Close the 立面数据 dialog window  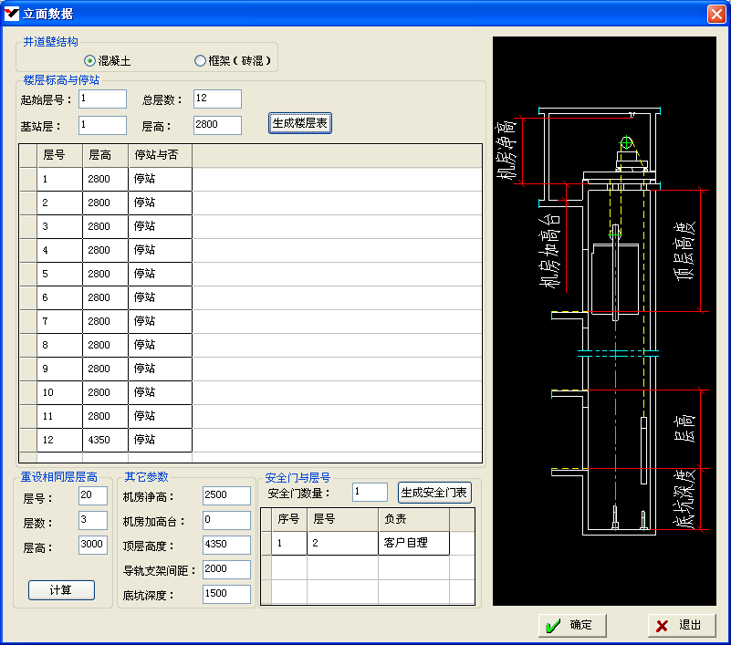point(716,14)
